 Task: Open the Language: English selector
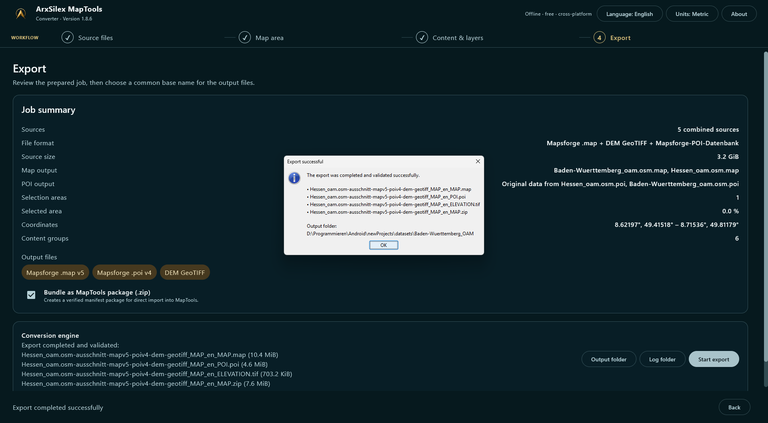pos(630,14)
